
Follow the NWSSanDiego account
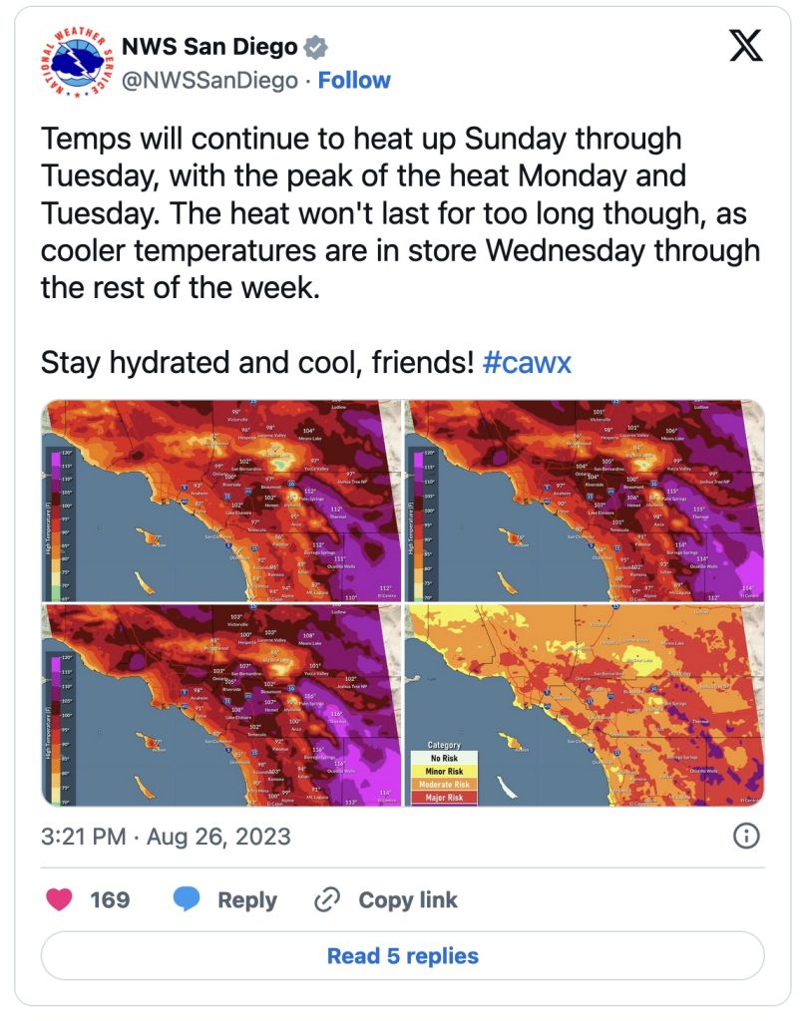[354, 80]
